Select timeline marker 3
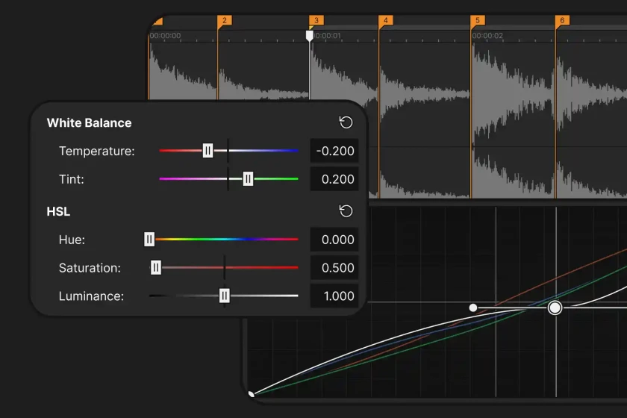The width and height of the screenshot is (627, 418). point(316,20)
